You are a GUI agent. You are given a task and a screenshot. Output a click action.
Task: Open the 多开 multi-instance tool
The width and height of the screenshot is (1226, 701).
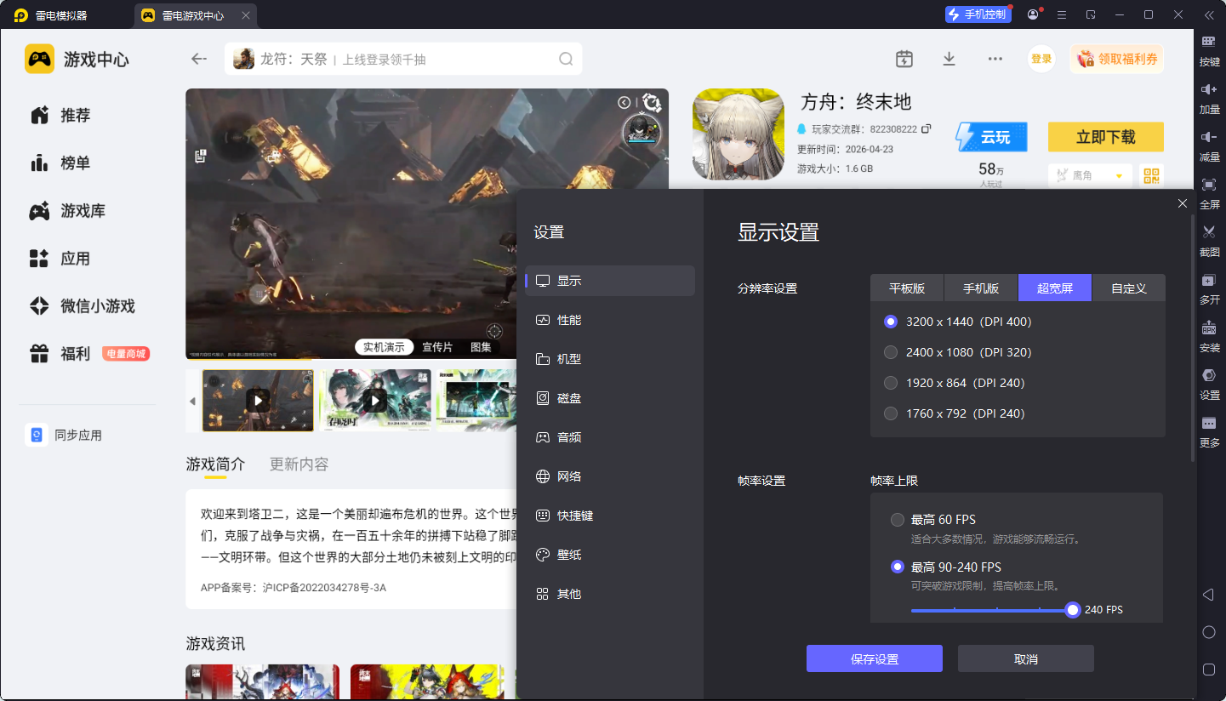tap(1209, 288)
